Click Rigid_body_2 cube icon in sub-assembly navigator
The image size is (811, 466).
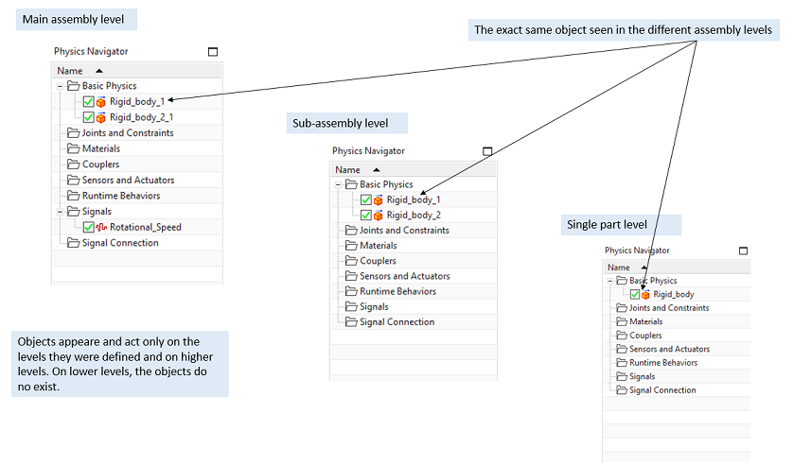[x=379, y=216]
